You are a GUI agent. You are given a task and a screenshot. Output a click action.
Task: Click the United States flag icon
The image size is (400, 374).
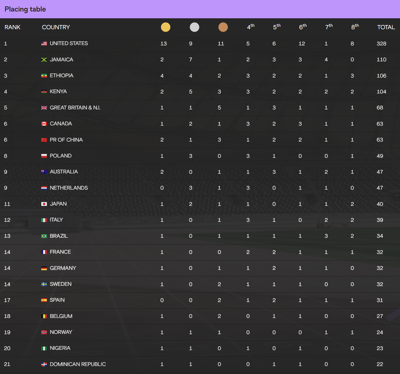click(44, 43)
